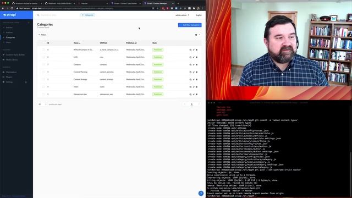Open the admin admin user dropdown
The image size is (352, 198).
182,15
